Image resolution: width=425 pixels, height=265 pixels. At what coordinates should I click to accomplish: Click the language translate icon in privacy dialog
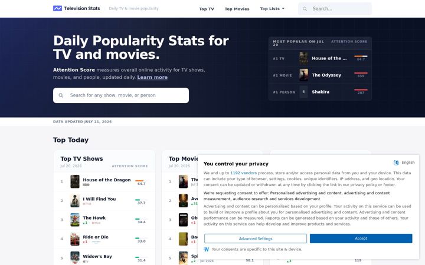[x=396, y=163]
